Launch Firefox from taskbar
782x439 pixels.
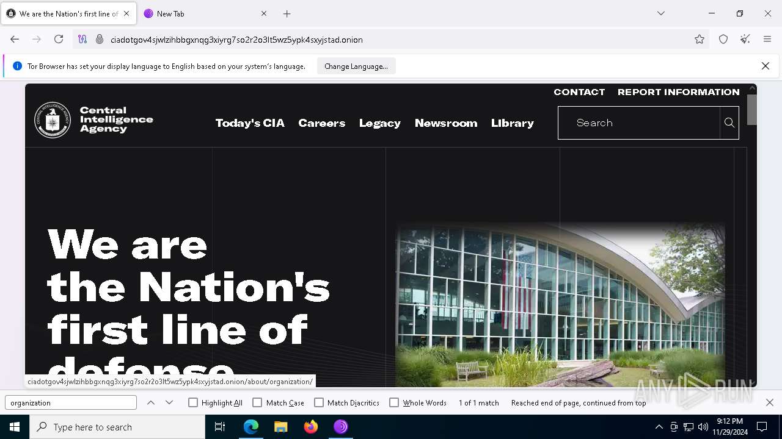point(311,427)
